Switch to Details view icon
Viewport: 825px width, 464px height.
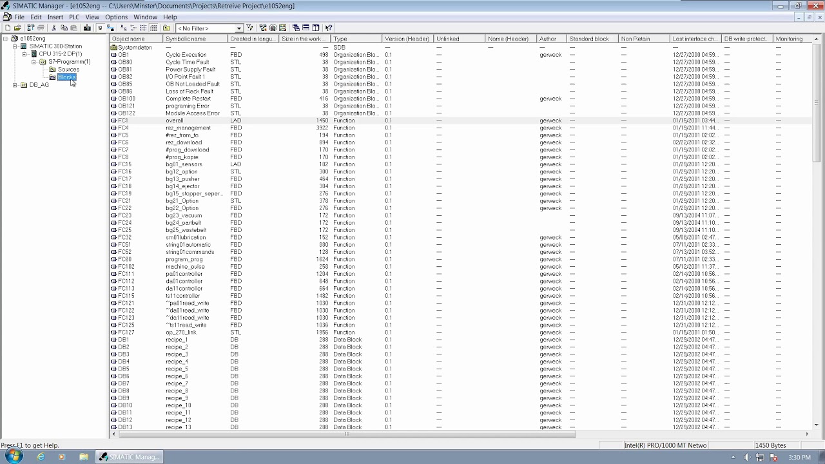click(x=154, y=28)
